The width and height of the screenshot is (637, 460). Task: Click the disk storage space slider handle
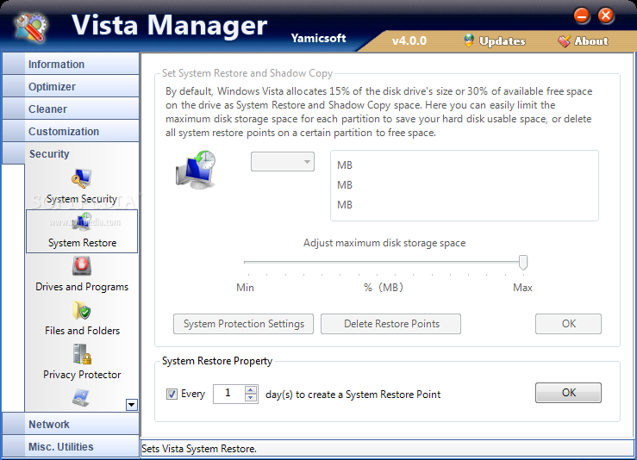523,262
